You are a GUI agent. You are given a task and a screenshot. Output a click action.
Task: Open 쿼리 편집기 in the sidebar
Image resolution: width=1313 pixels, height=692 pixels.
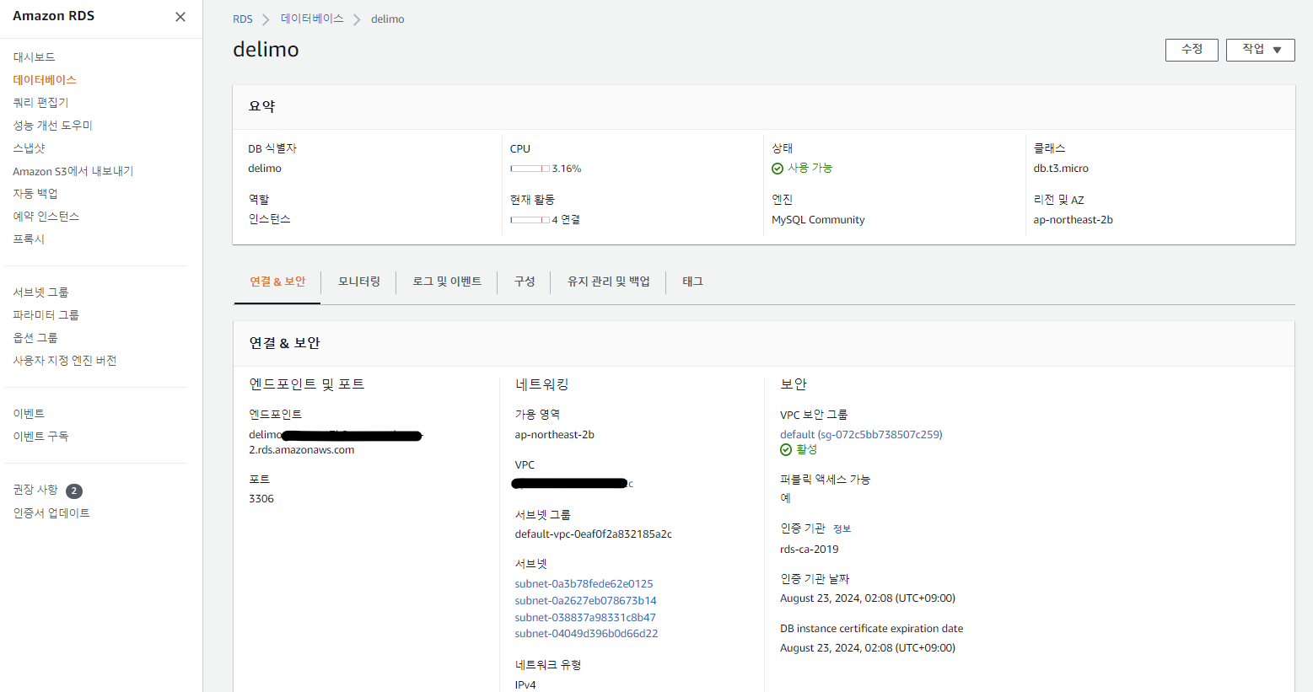(x=40, y=103)
